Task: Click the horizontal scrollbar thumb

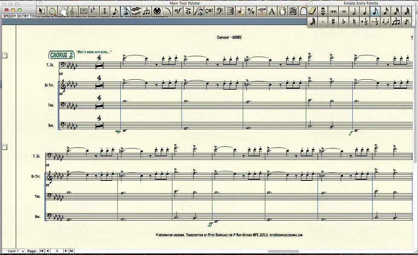Action: [283, 251]
